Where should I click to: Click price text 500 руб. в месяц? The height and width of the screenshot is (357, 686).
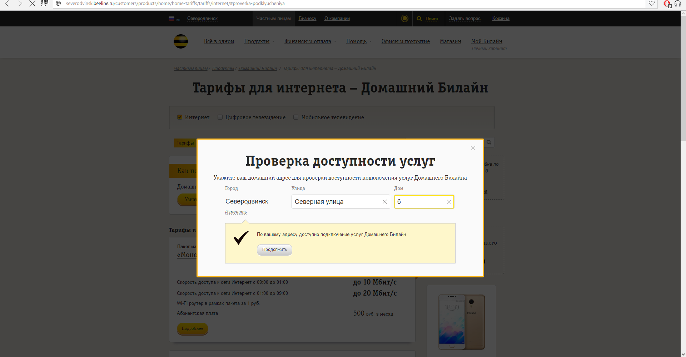point(373,313)
